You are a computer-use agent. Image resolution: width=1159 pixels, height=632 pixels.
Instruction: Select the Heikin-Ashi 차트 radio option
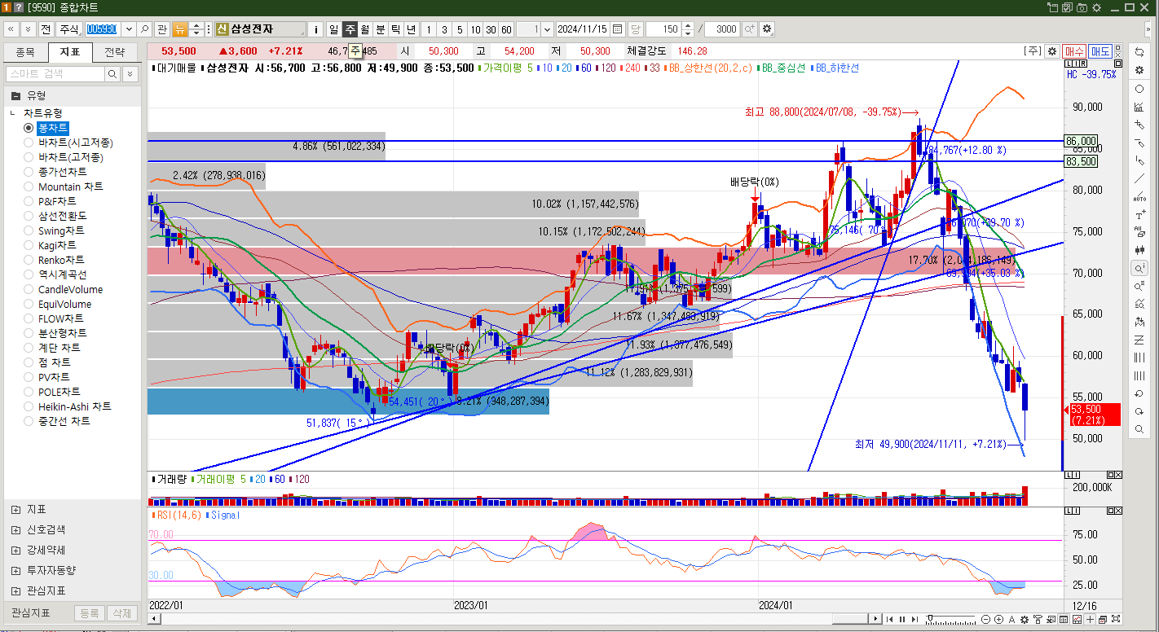[x=29, y=406]
